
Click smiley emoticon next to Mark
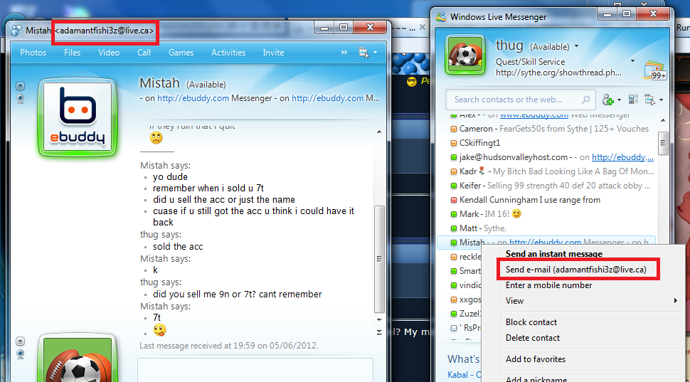(x=516, y=214)
